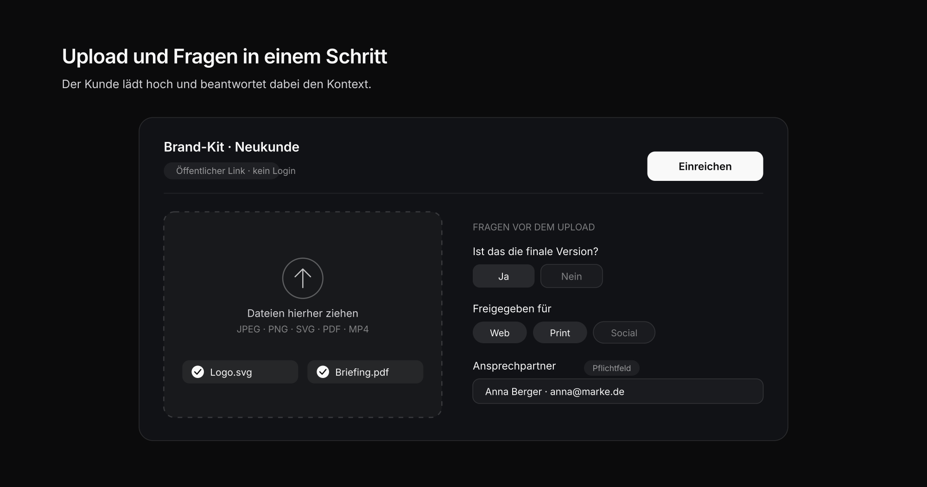927x487 pixels.
Task: Click the Ist das die finale Version? question
Action: pyautogui.click(x=535, y=251)
